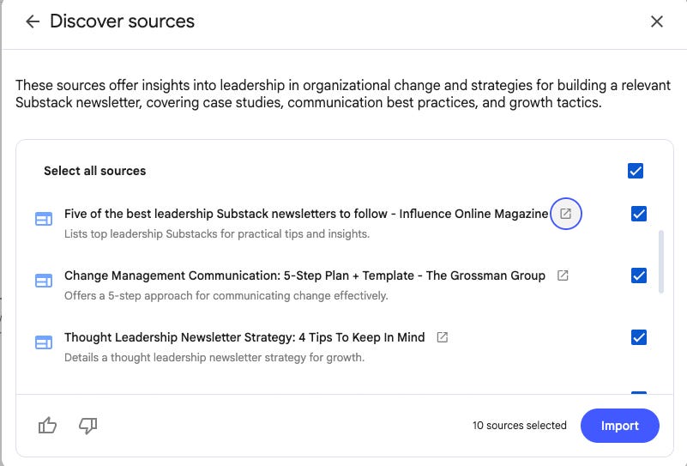Open external link for Grossman Group source

point(563,275)
